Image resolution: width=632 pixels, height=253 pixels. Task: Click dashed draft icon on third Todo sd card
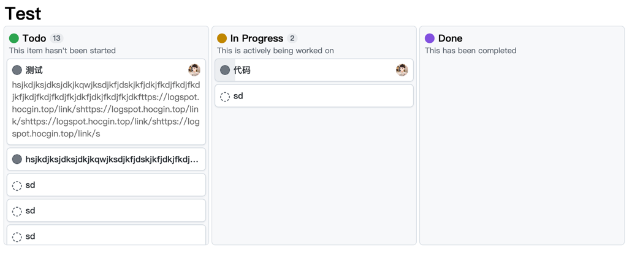coord(17,237)
